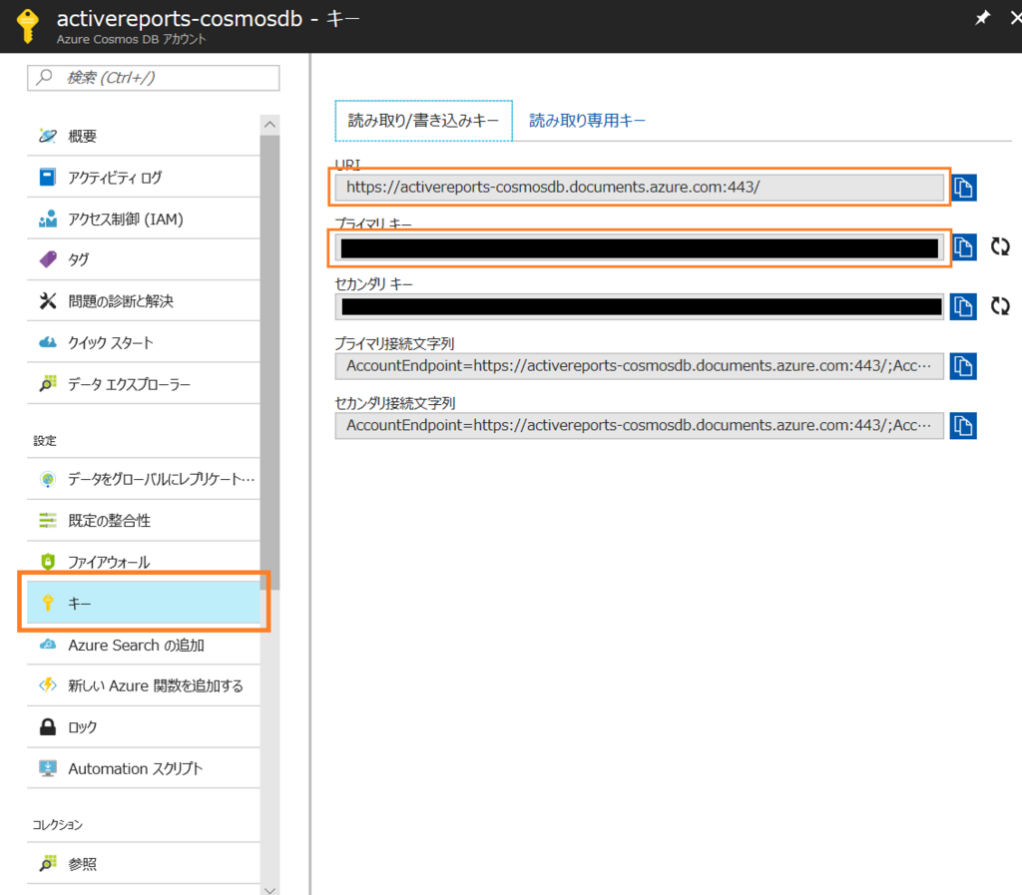Image resolution: width=1022 pixels, height=895 pixels.
Task: Open 参照 under コレクション
Action: [144, 864]
